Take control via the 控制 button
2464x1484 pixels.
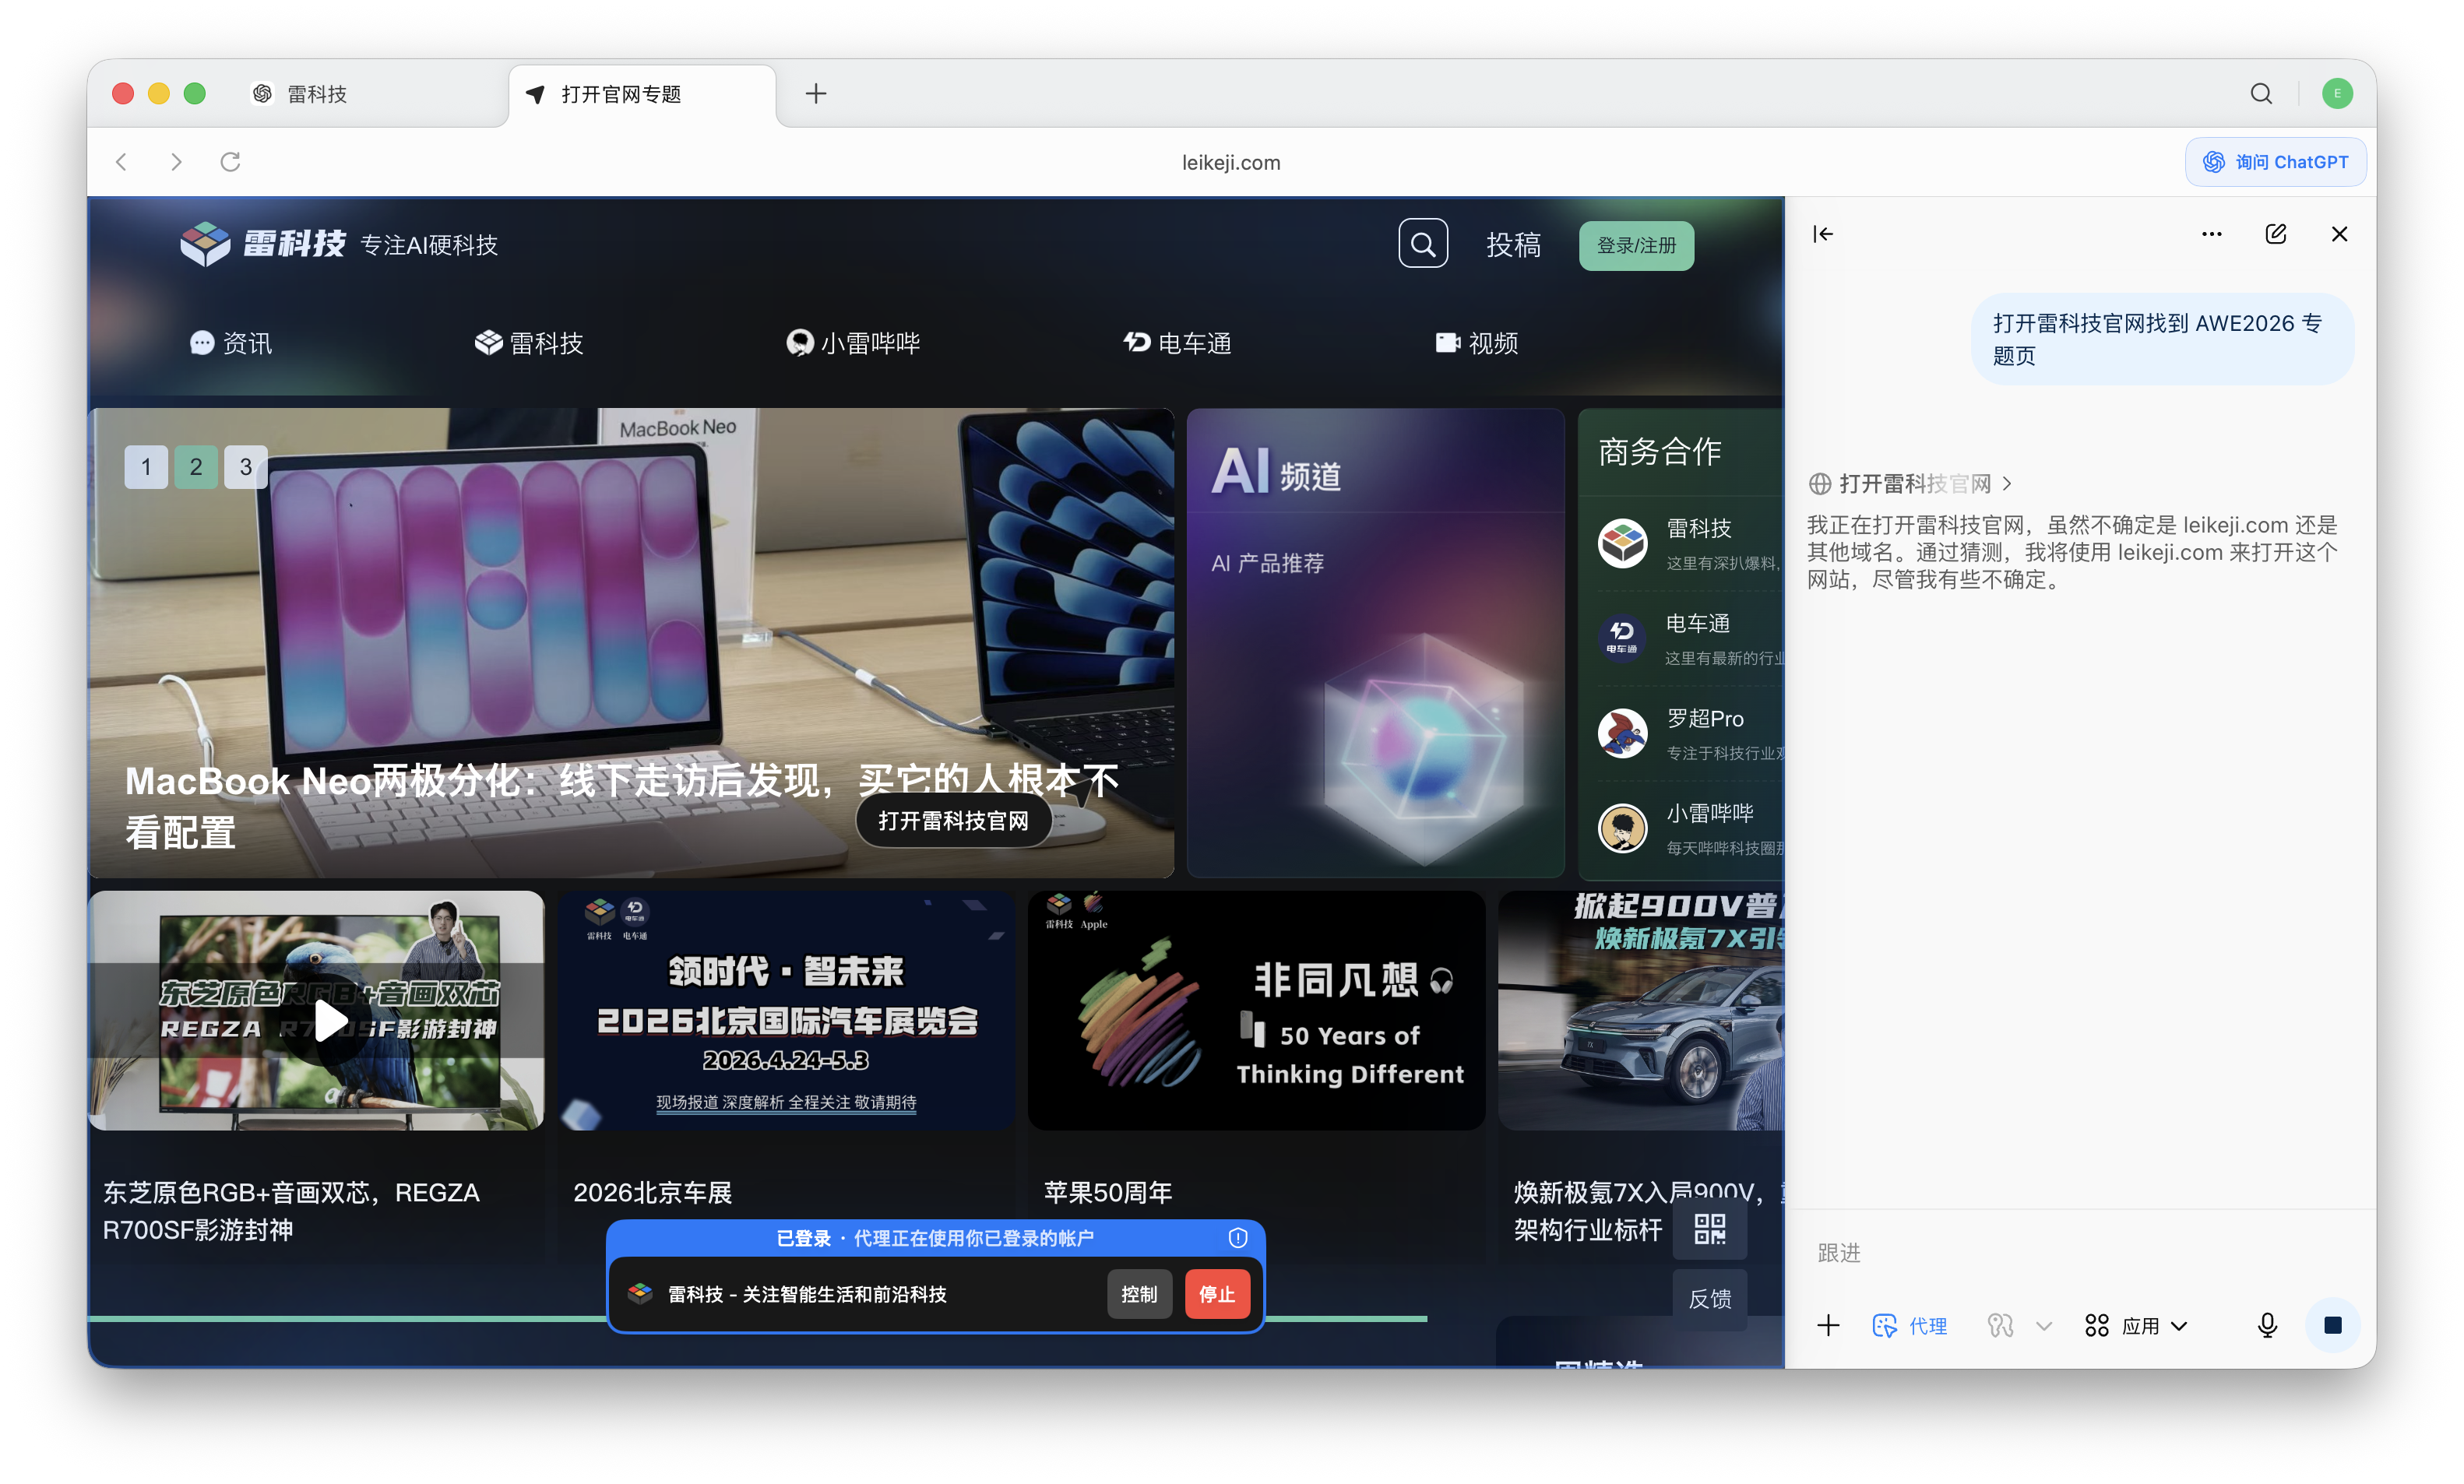tap(1139, 1293)
